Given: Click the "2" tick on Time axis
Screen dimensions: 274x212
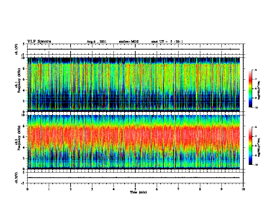Looking at the screenshot, I should (71, 189).
